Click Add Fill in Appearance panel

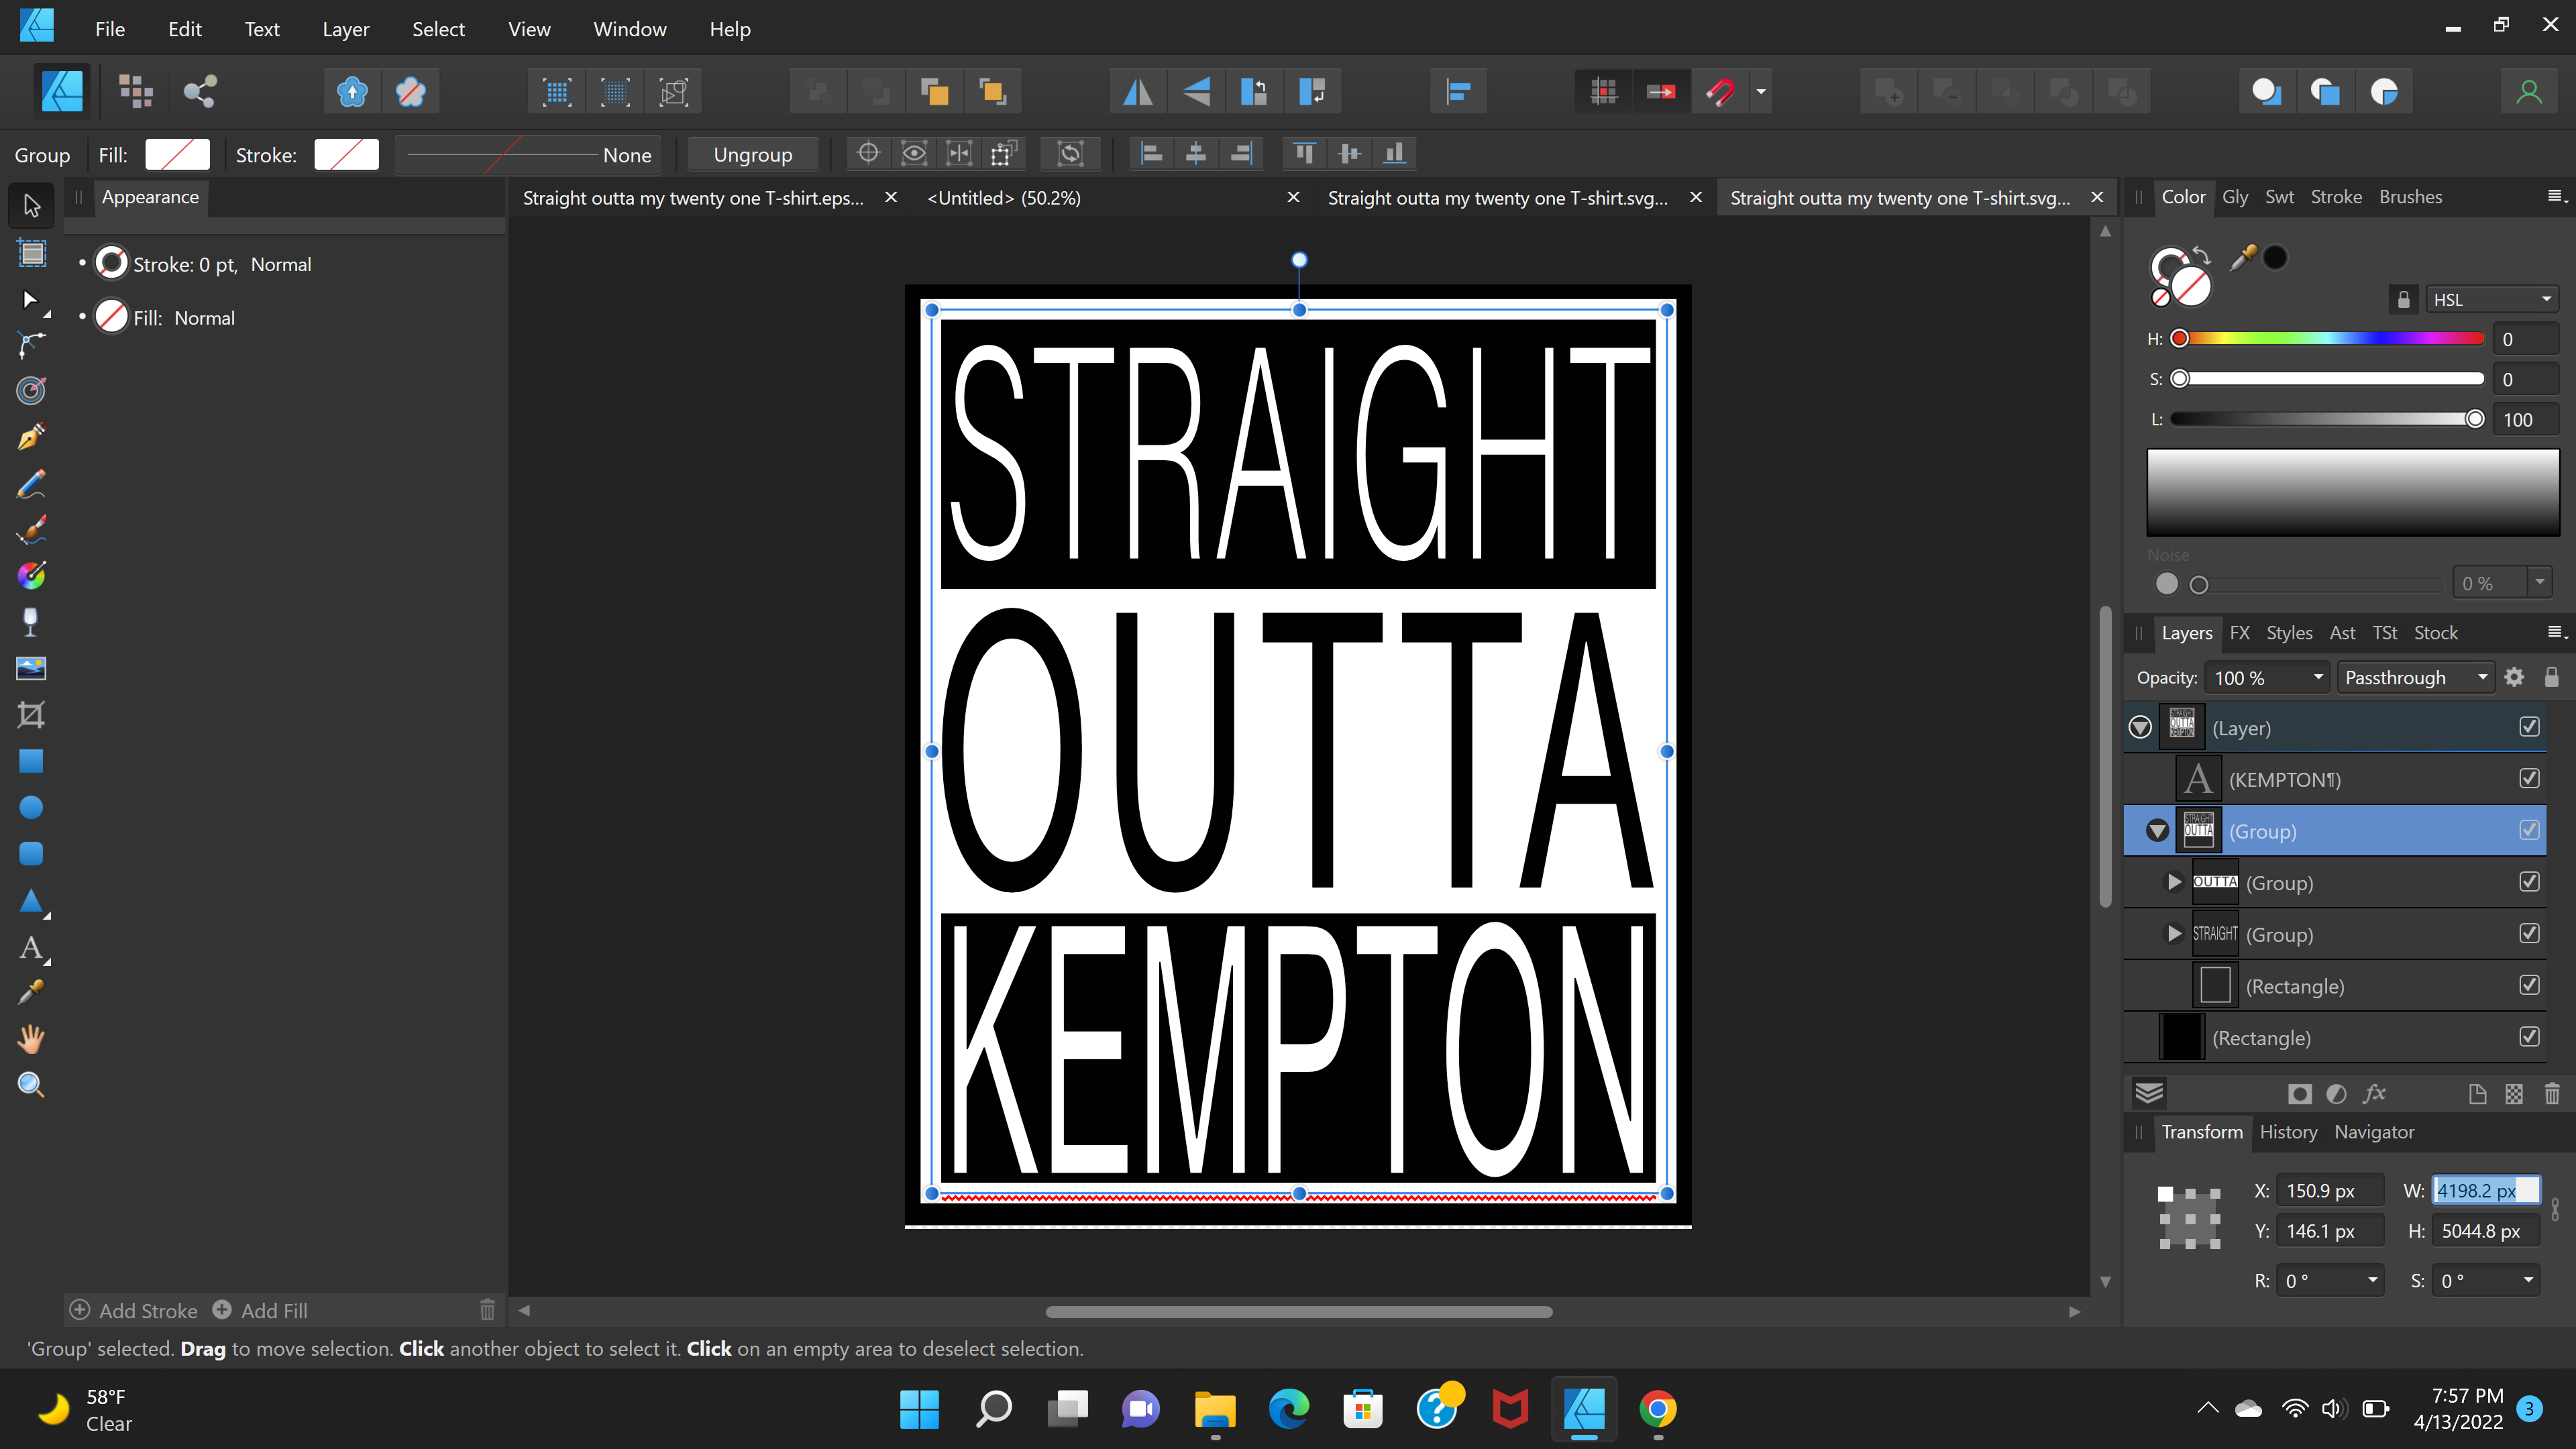(260, 1310)
